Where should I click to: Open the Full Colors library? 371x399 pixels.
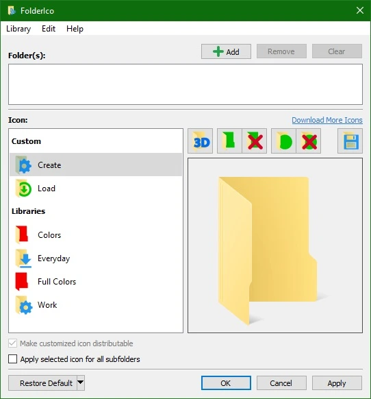[96, 282]
